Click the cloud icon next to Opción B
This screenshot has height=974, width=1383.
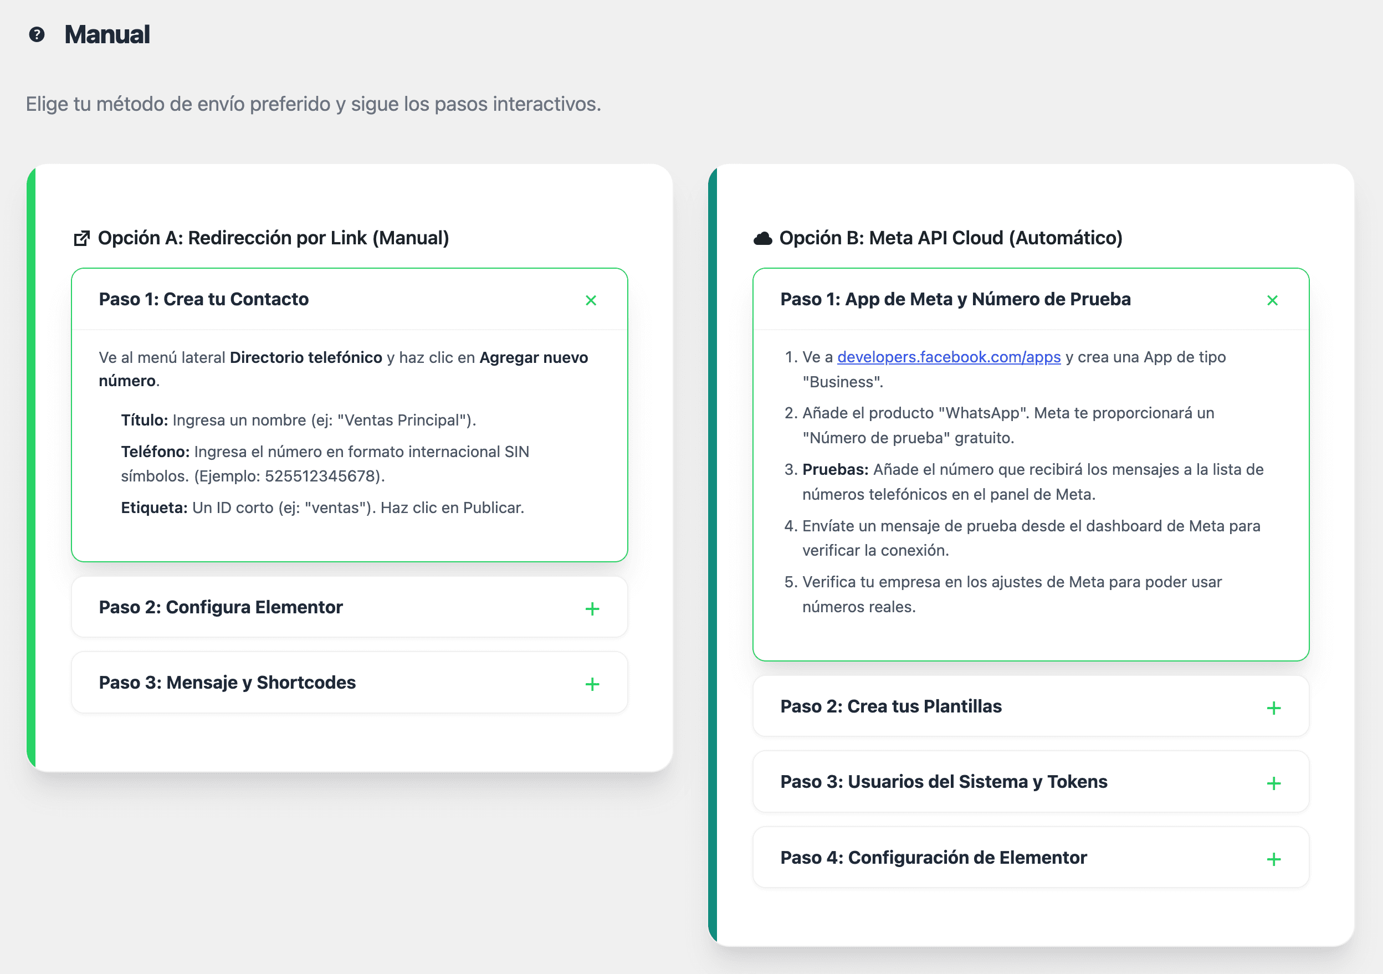(x=762, y=239)
